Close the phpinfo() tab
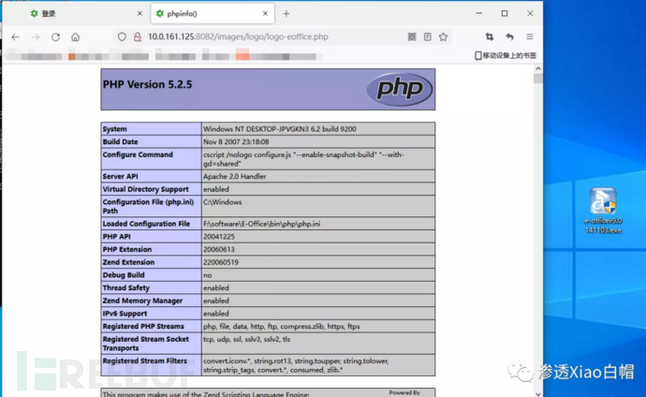This screenshot has width=646, height=397. 263,13
